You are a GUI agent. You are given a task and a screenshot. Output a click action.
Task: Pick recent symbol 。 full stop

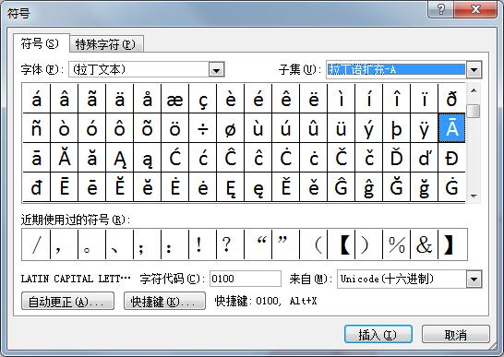92,244
